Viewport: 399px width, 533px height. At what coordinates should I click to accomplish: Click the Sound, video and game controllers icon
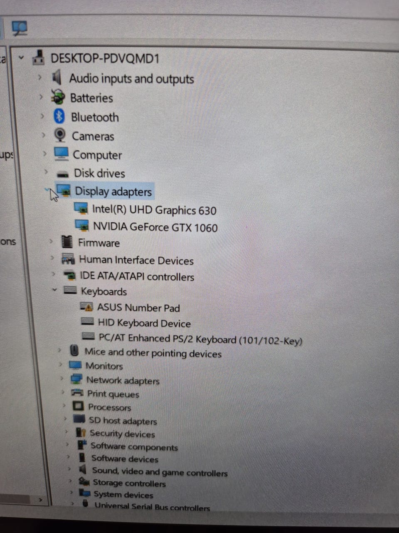(x=83, y=470)
